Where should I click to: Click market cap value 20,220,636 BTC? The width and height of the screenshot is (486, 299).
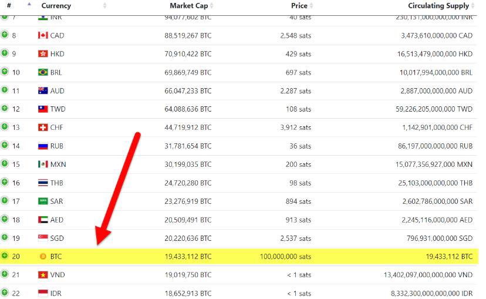[x=188, y=238]
